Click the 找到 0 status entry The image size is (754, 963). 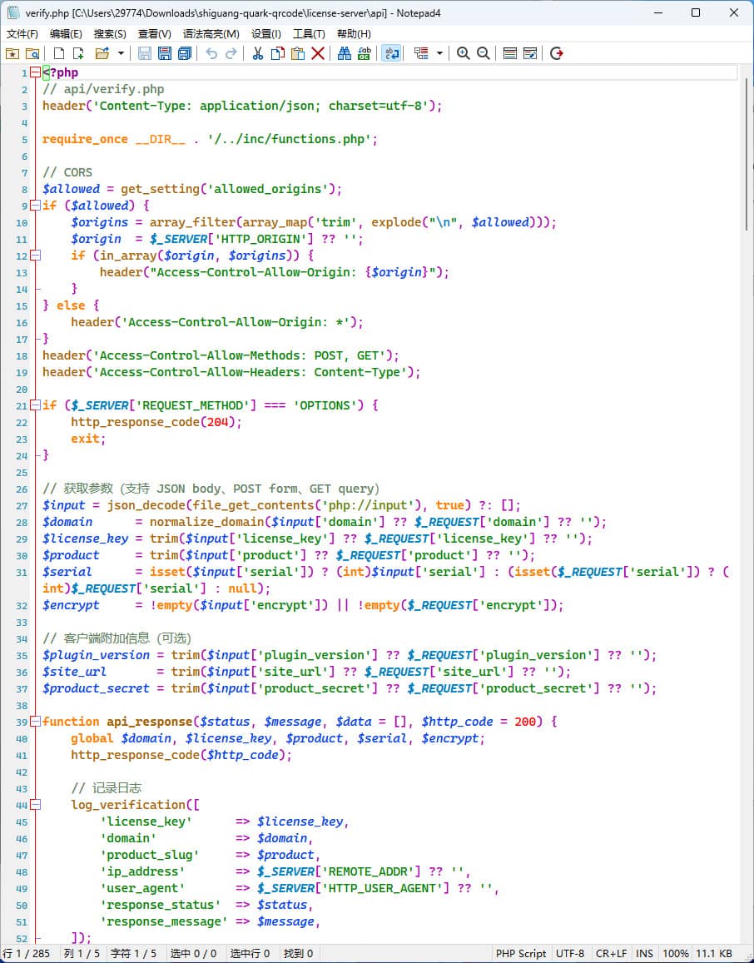click(298, 953)
